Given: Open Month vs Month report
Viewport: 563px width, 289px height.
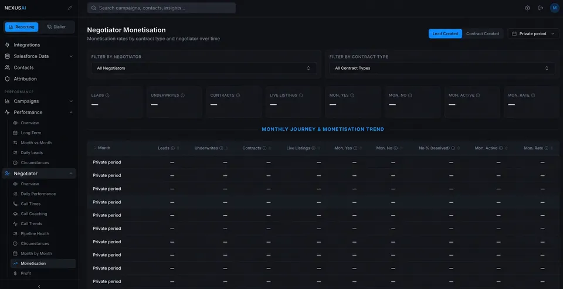Looking at the screenshot, I should (36, 143).
